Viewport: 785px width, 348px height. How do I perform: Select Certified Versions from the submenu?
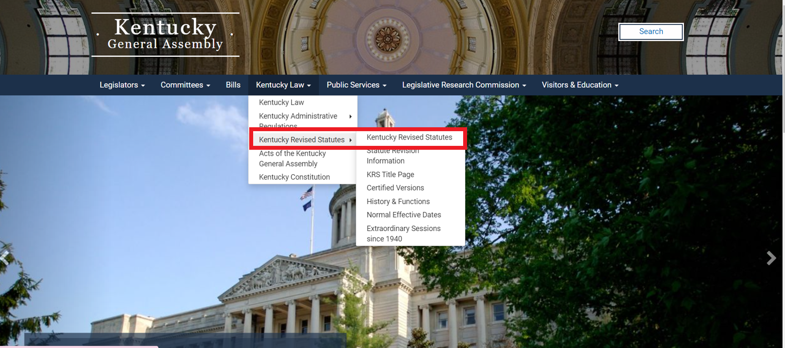coord(395,188)
